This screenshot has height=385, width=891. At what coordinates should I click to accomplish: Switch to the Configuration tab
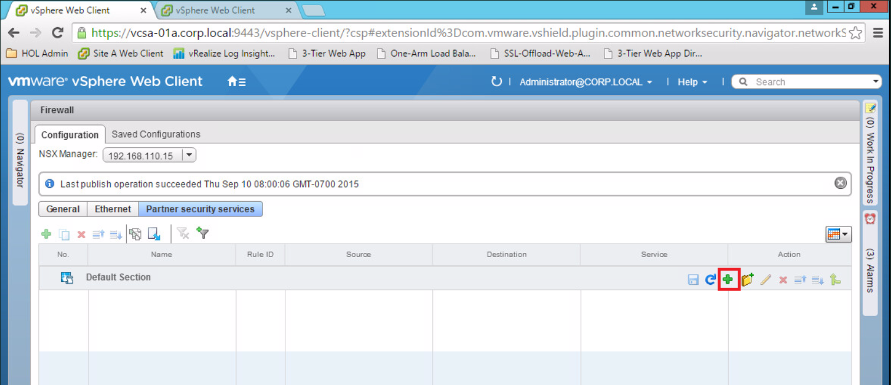[x=70, y=134]
